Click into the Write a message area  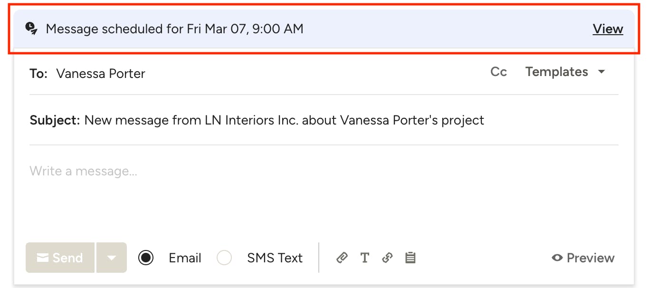click(x=323, y=190)
